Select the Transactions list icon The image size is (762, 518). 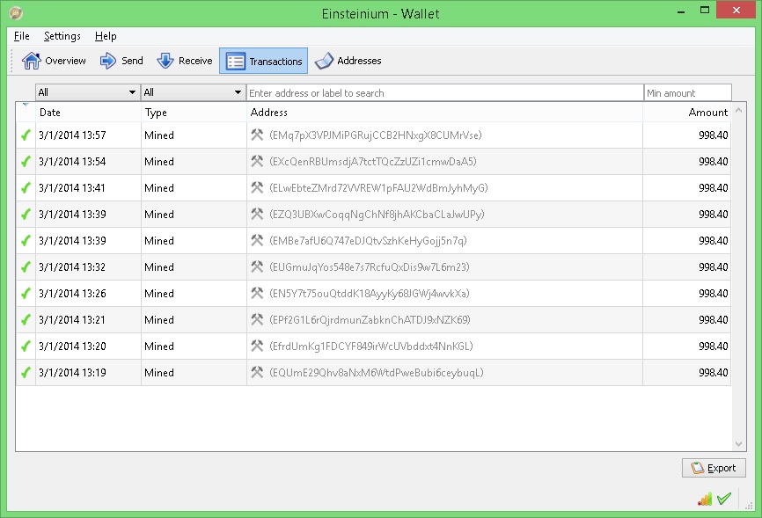(x=236, y=62)
